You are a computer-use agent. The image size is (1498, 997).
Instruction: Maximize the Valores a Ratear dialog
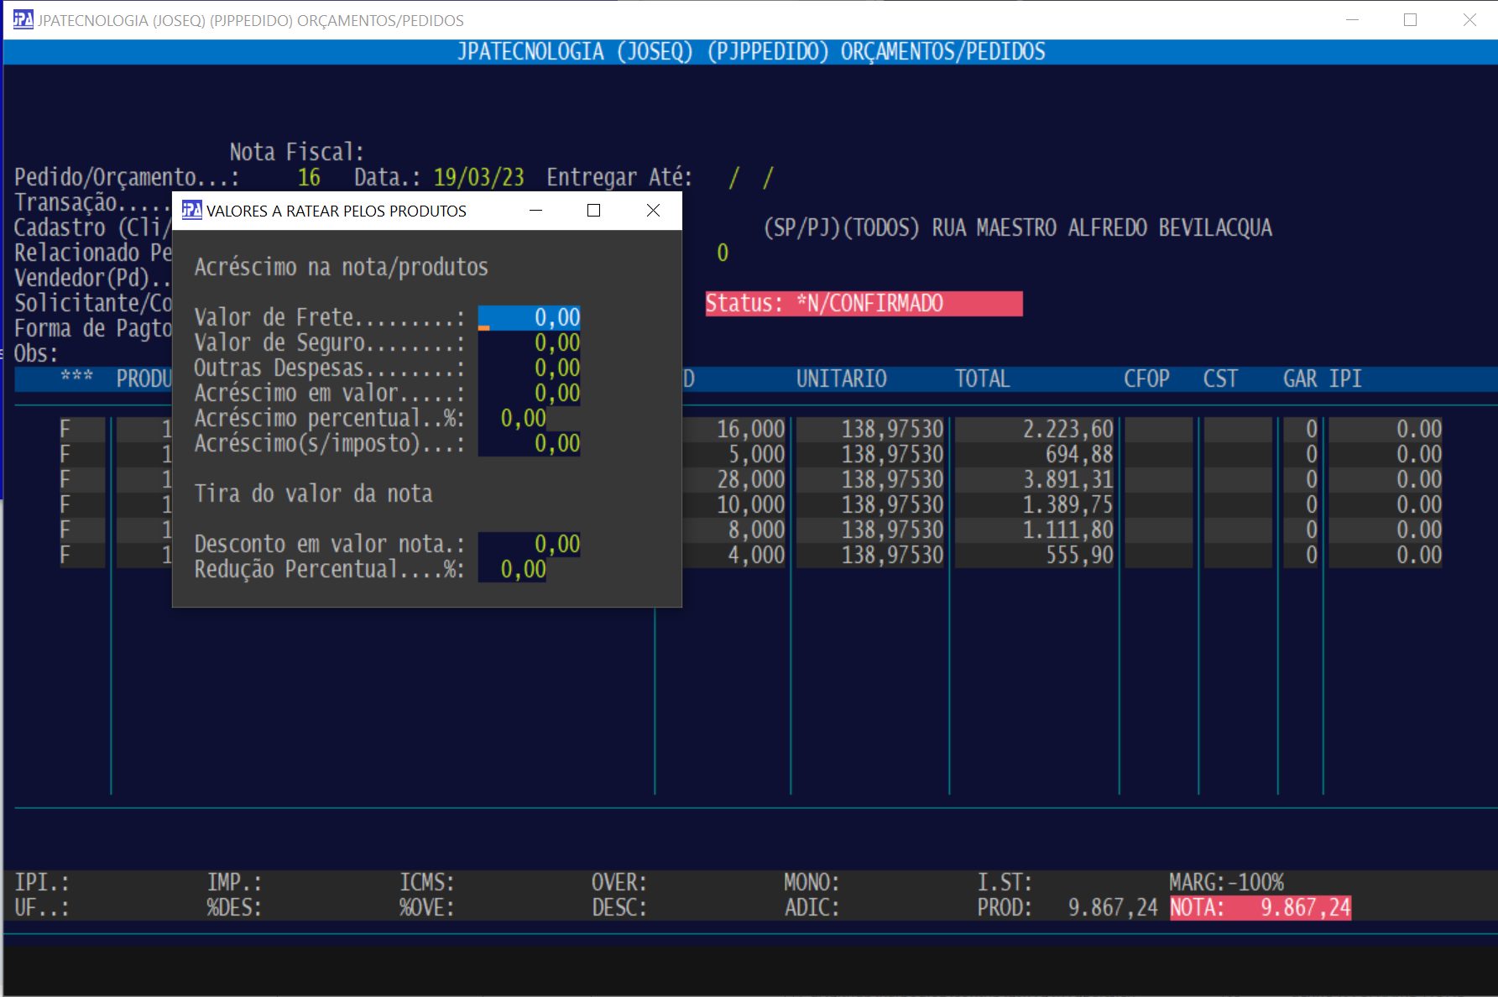coord(593,211)
